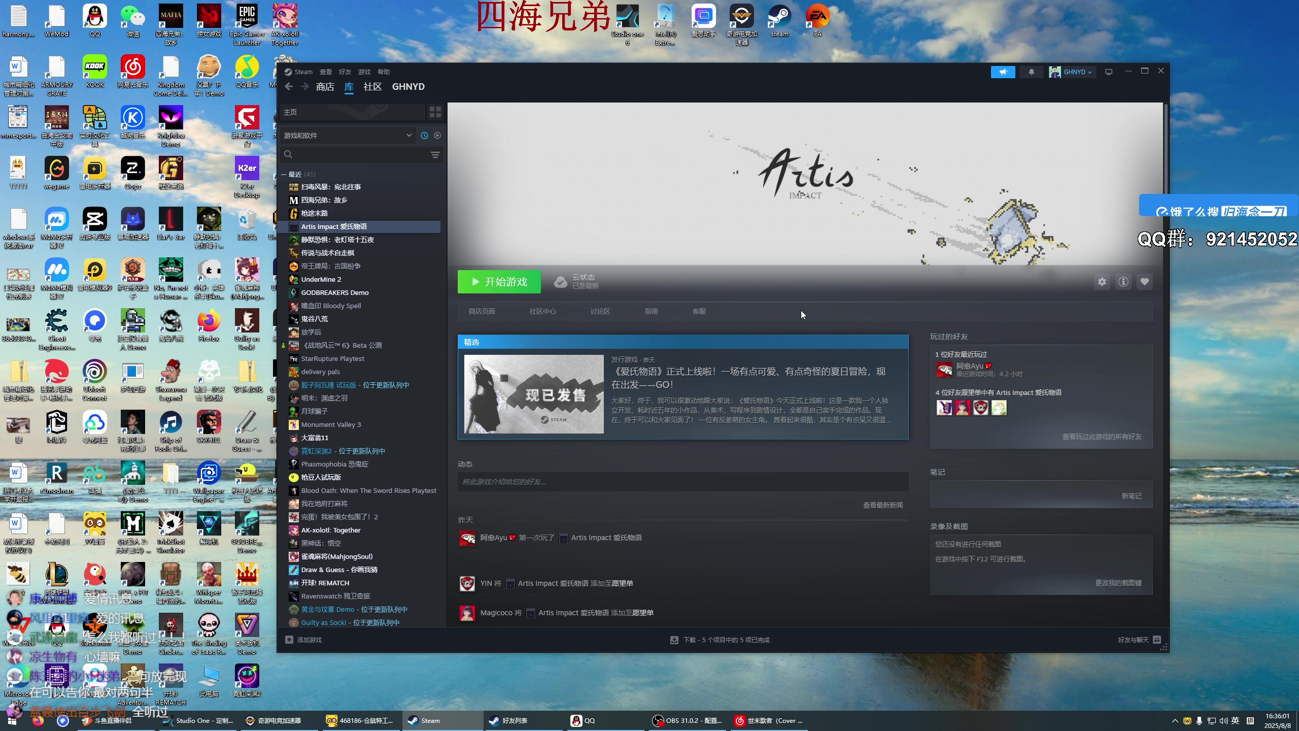Click the Windows Start button
The height and width of the screenshot is (731, 1299).
[12, 720]
